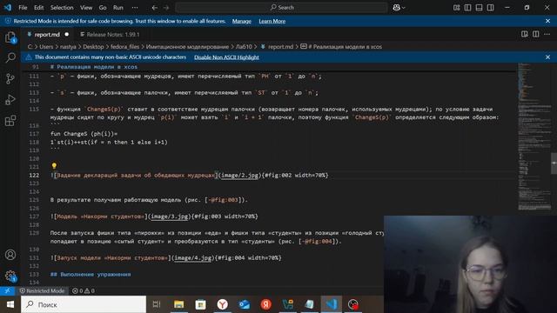This screenshot has width=557, height=313.
Task: Follow image/2.jpg link on line 122
Action: pos(239,175)
